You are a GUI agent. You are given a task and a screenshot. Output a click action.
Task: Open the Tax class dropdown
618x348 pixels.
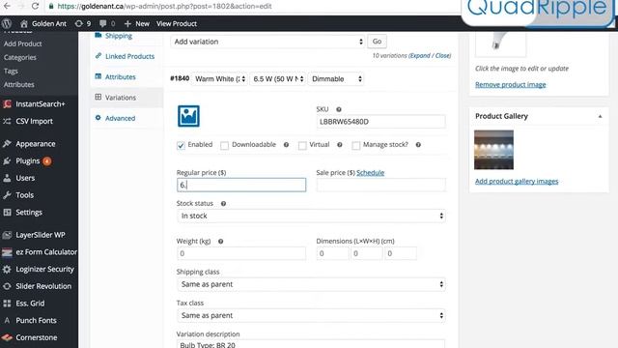[311, 315]
